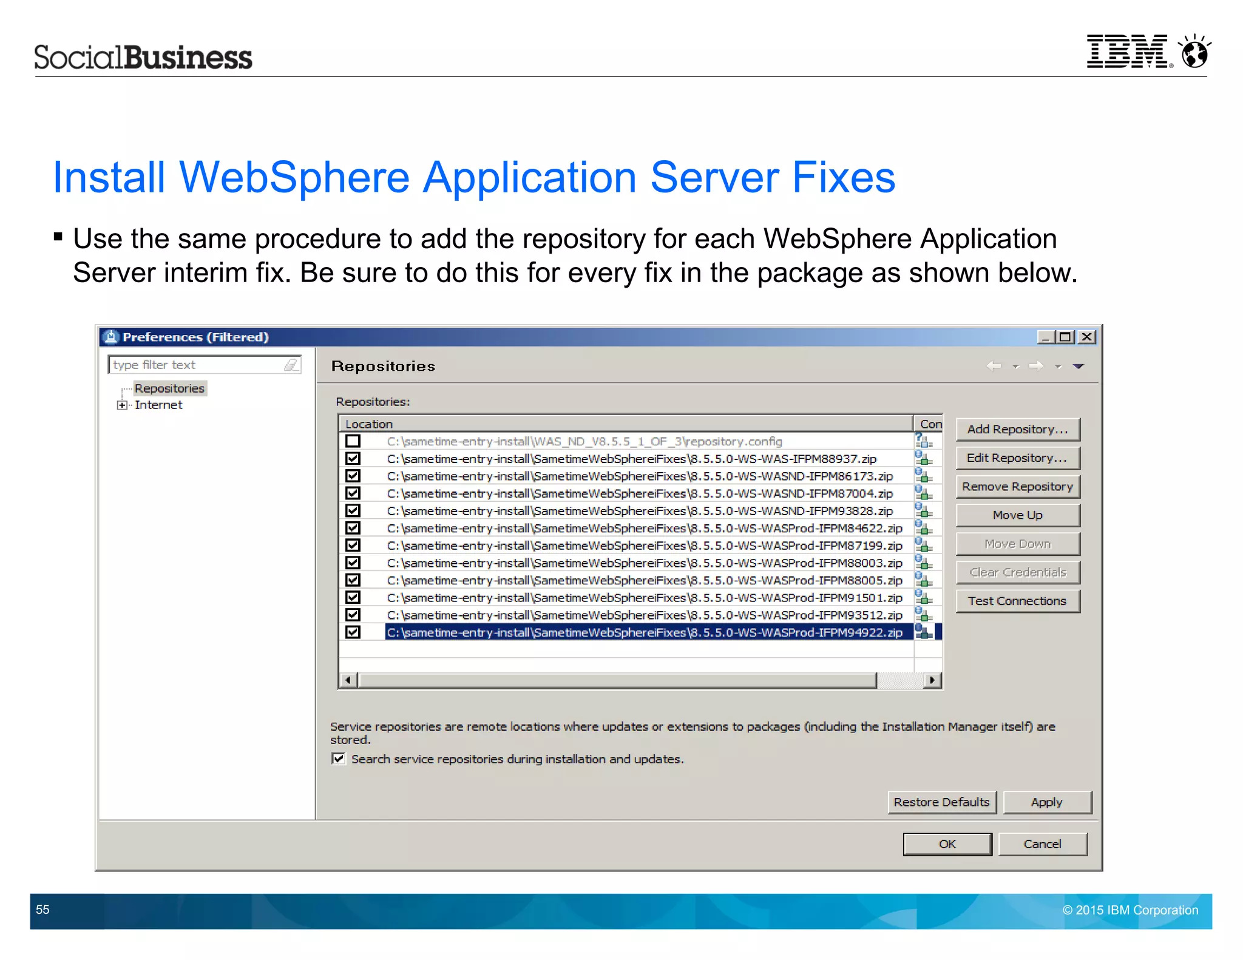The image size is (1243, 960).
Task: Minimize the Preferences (Filtered) window
Action: pyautogui.click(x=1045, y=337)
